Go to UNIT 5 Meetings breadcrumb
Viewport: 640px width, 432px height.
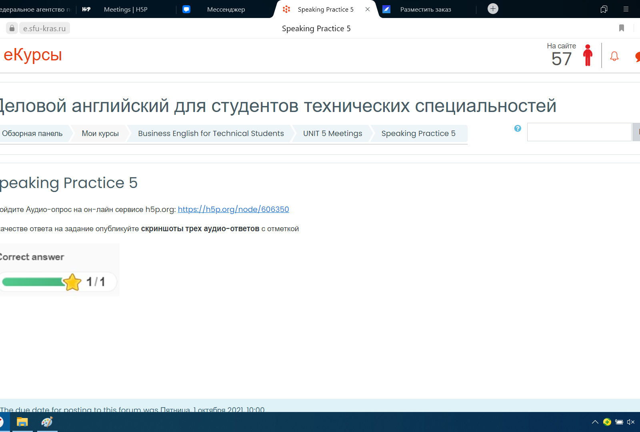pos(332,134)
